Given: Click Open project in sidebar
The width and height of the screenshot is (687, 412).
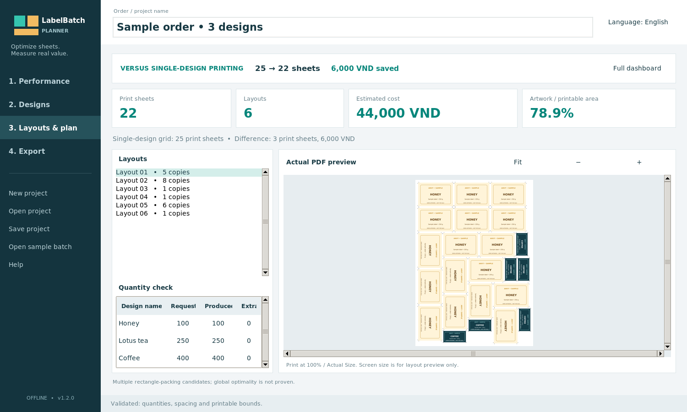Looking at the screenshot, I should click(30, 211).
